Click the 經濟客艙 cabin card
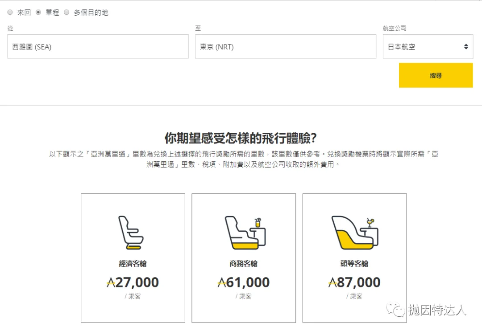 click(133, 257)
